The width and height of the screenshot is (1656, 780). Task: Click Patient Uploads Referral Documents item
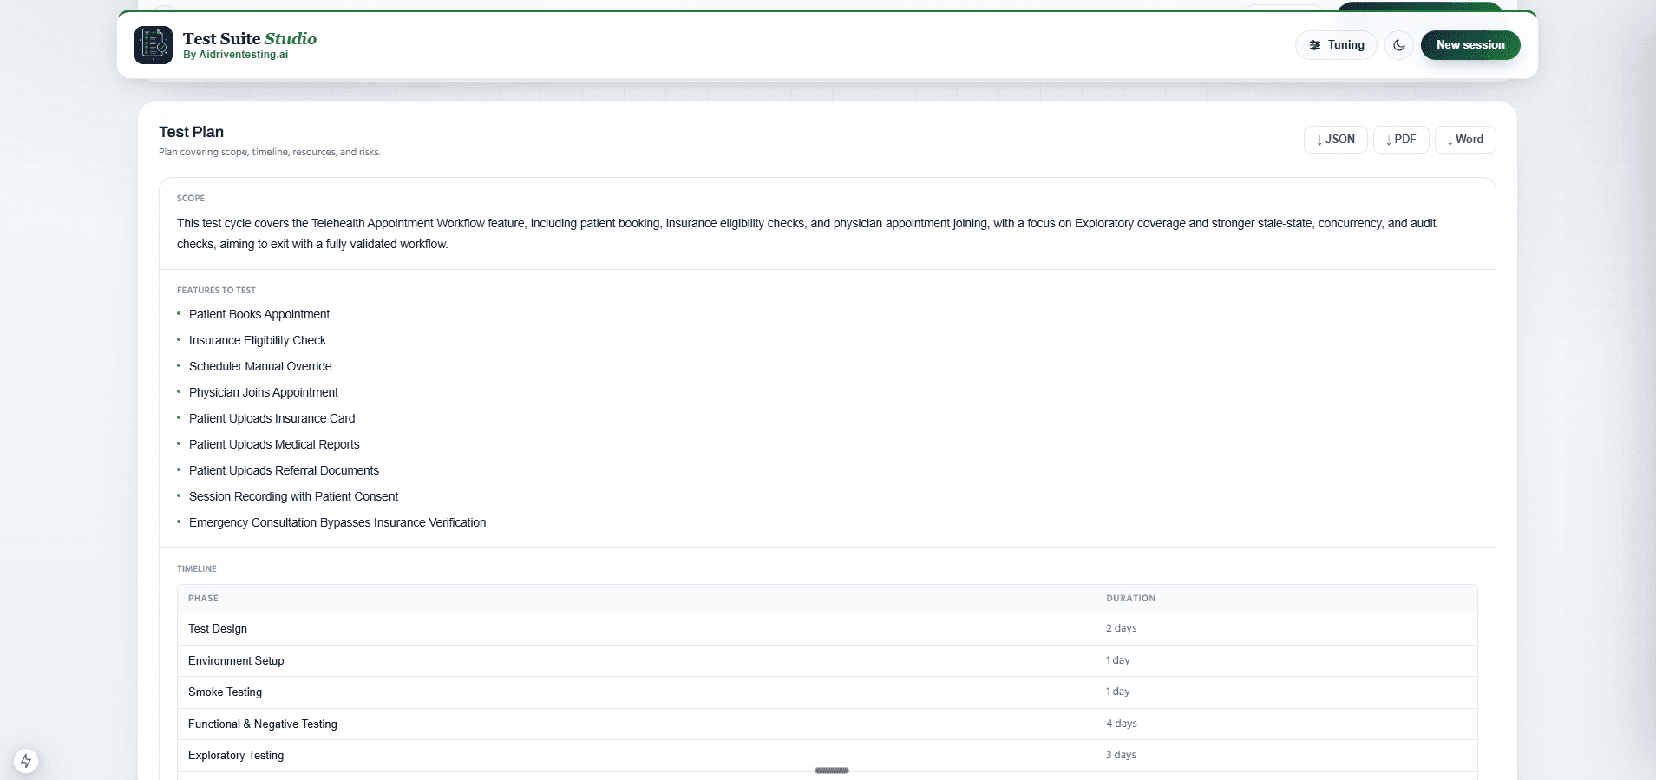coord(284,470)
